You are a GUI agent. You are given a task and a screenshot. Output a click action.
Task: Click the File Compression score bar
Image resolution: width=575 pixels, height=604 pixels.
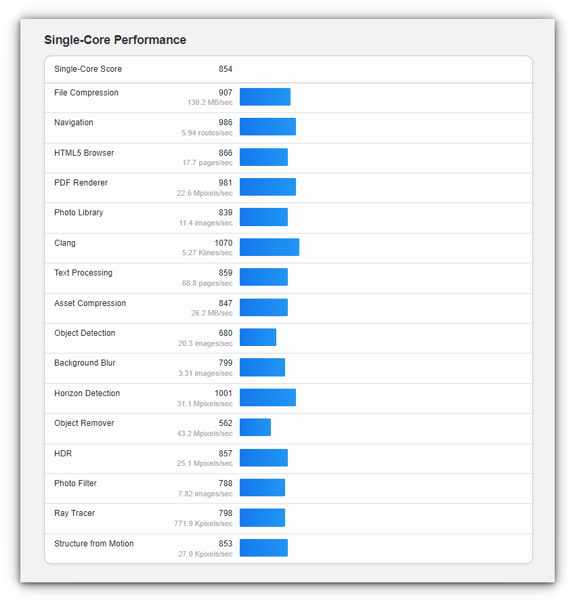pos(265,97)
